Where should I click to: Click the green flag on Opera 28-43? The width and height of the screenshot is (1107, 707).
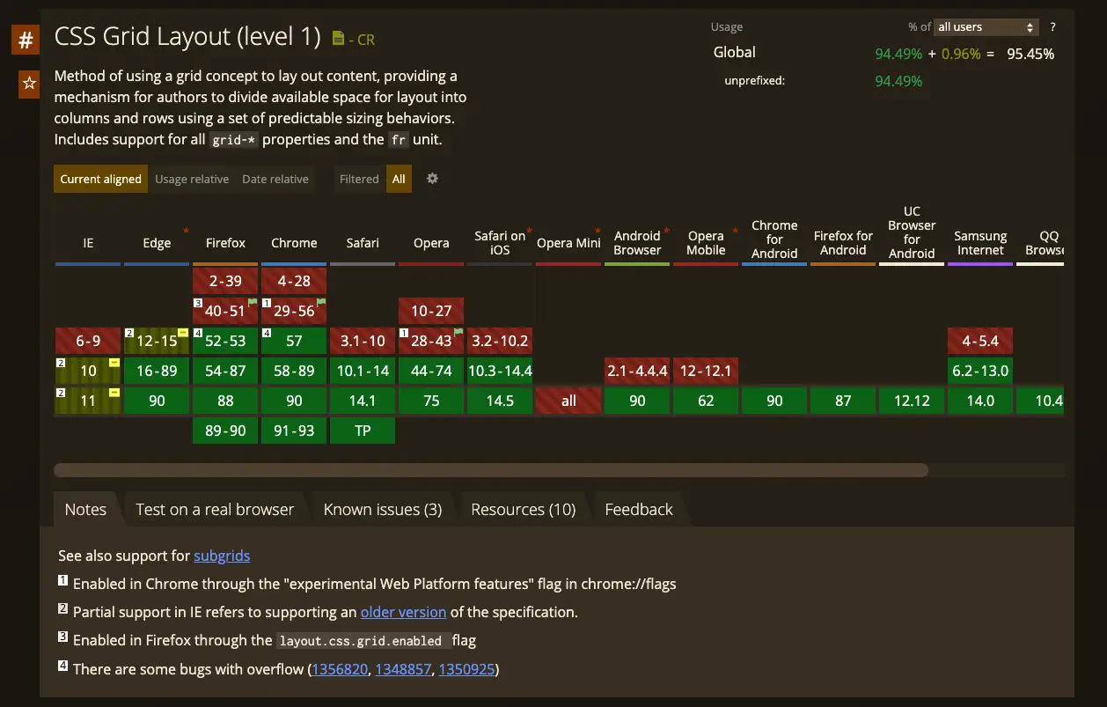pyautogui.click(x=458, y=333)
